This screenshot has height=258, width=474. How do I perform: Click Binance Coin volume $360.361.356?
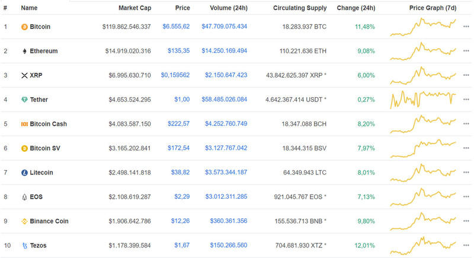[229, 221]
